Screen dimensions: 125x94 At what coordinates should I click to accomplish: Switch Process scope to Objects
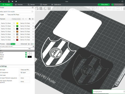click(13, 44)
